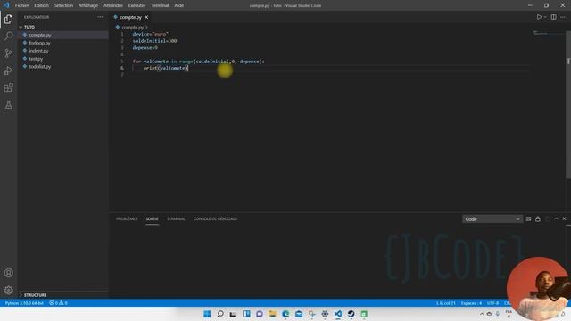Switch to the CONSOLE DE DÉBOGAGE tab
Screen dimensions: 571x321
(215, 219)
